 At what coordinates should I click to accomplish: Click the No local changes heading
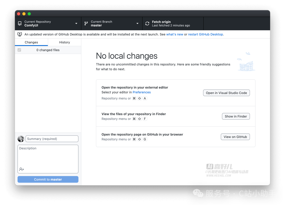click(127, 56)
